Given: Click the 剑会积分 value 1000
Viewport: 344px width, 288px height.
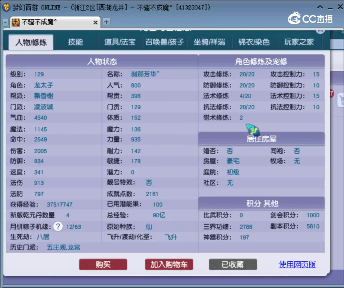Looking at the screenshot, I should click(313, 215).
